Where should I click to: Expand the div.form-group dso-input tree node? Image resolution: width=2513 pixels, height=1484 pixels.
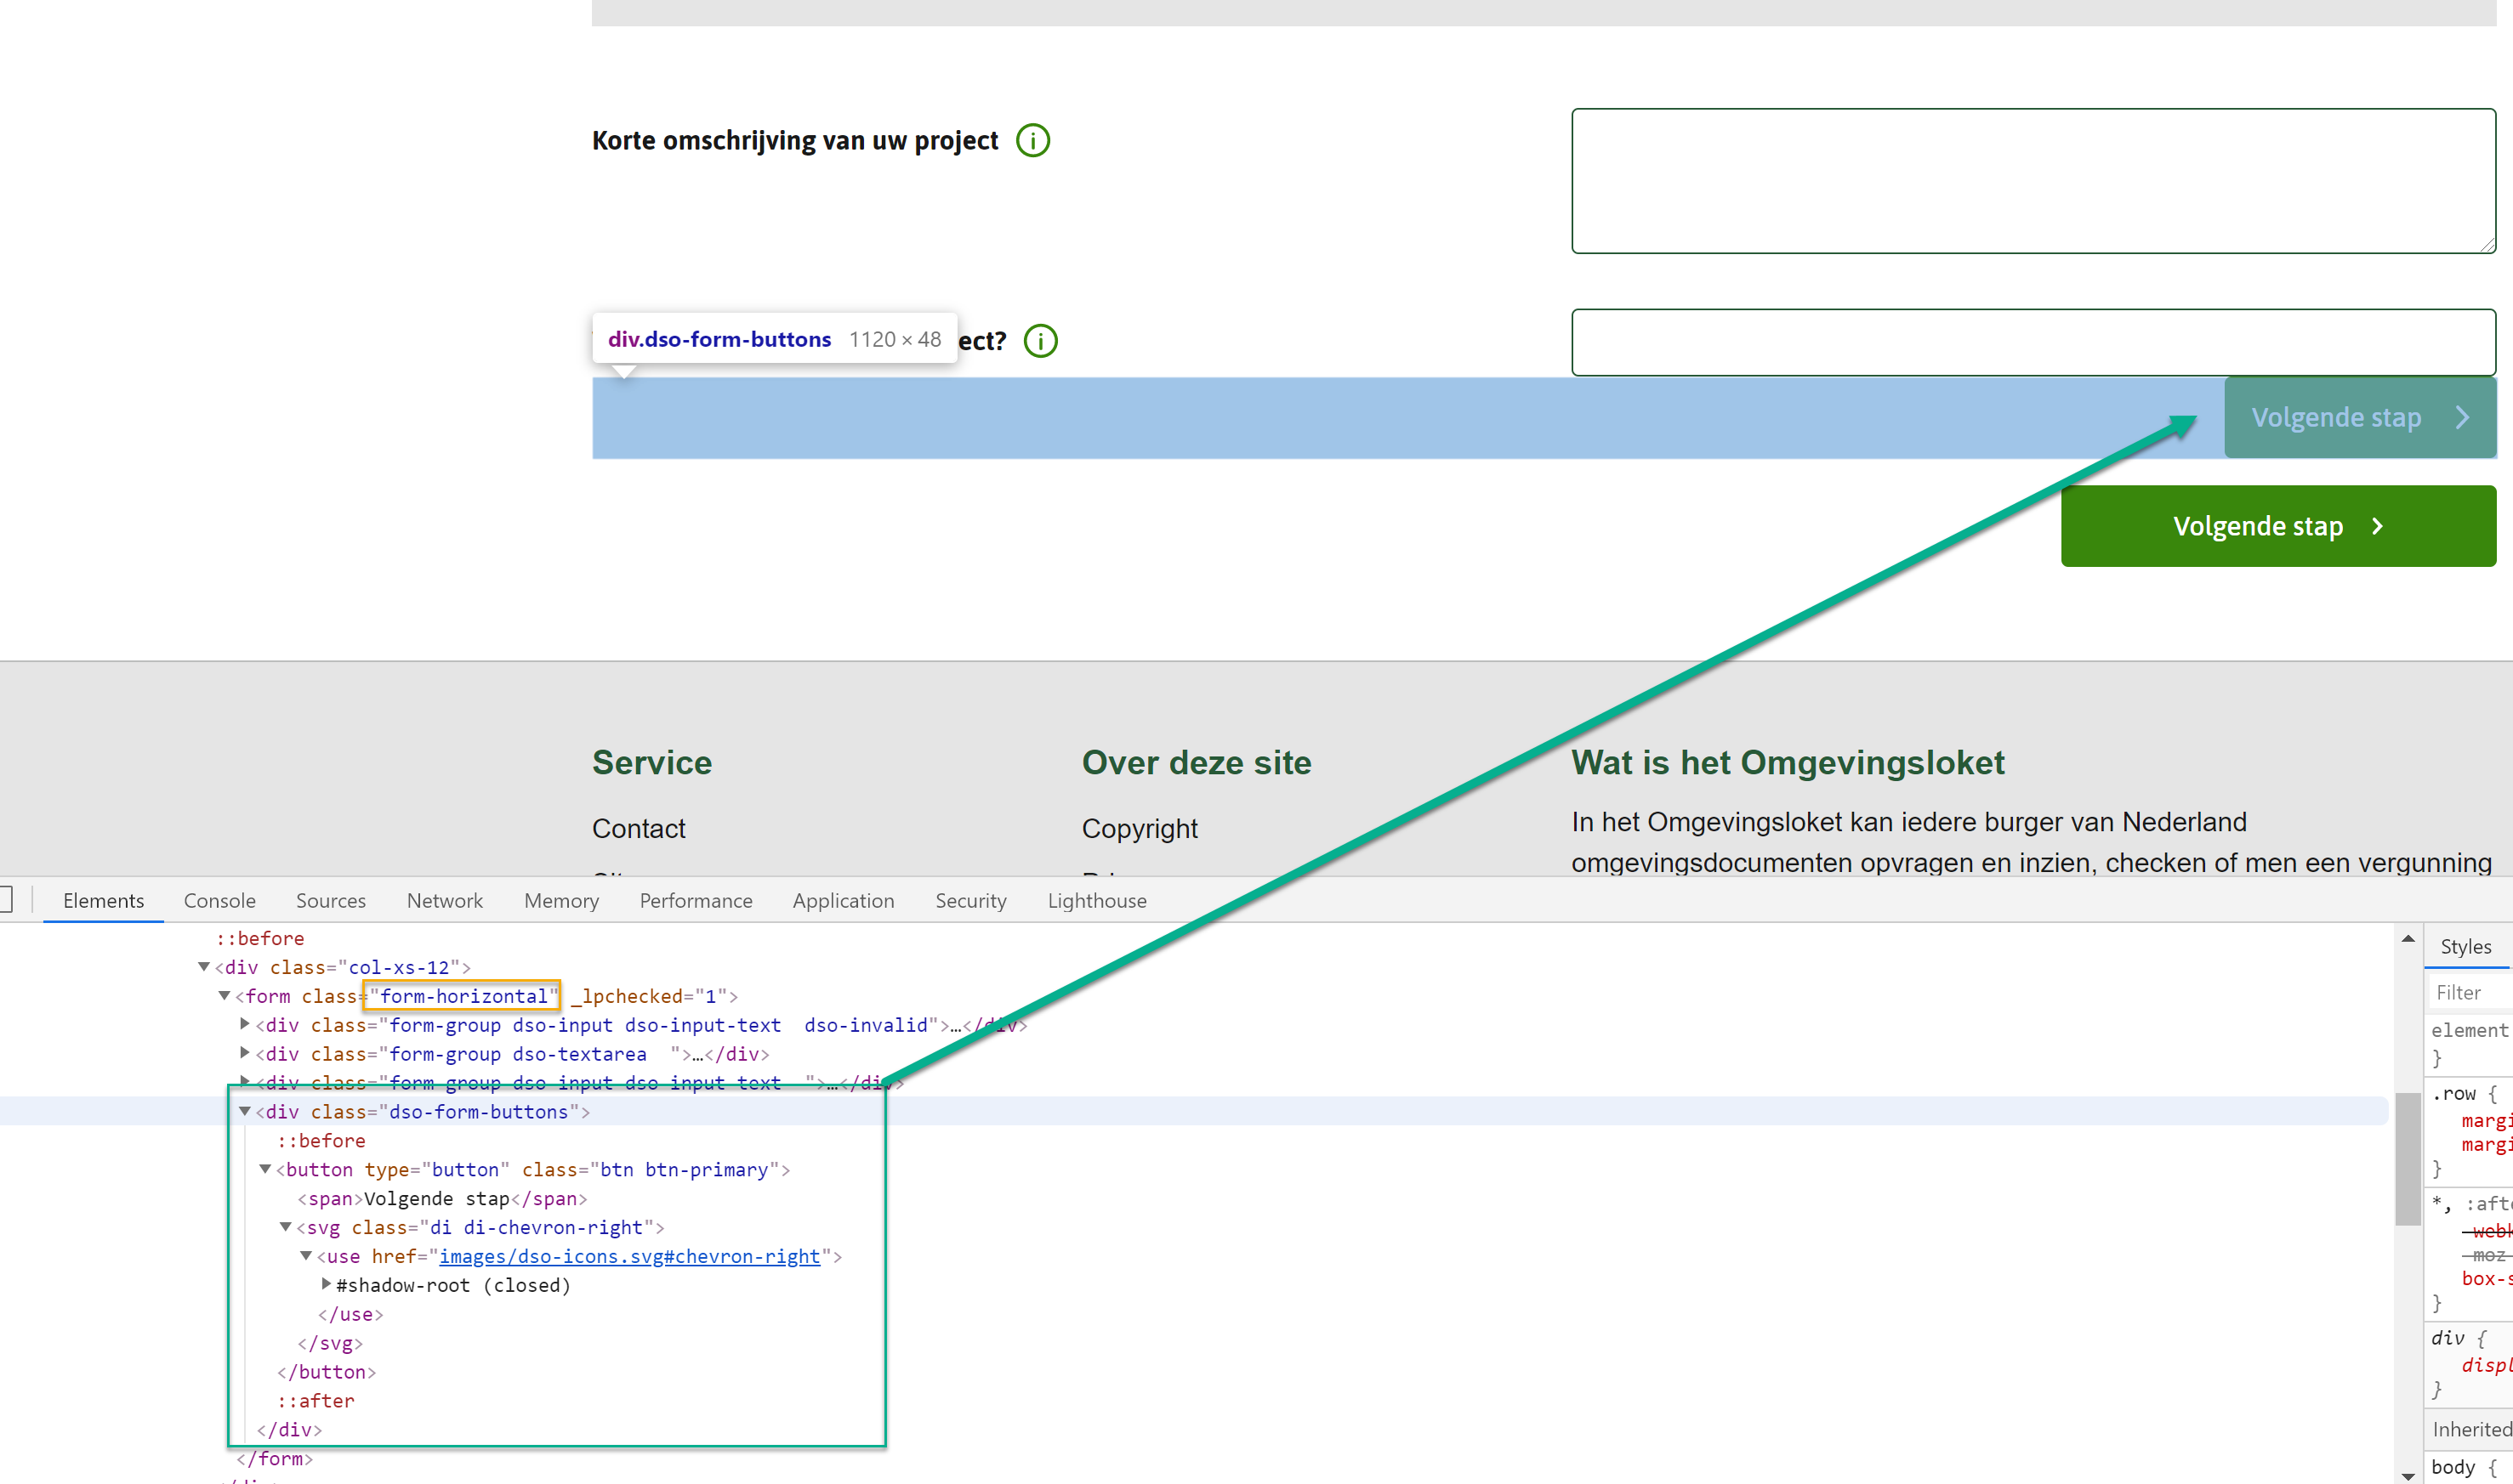tap(245, 1024)
